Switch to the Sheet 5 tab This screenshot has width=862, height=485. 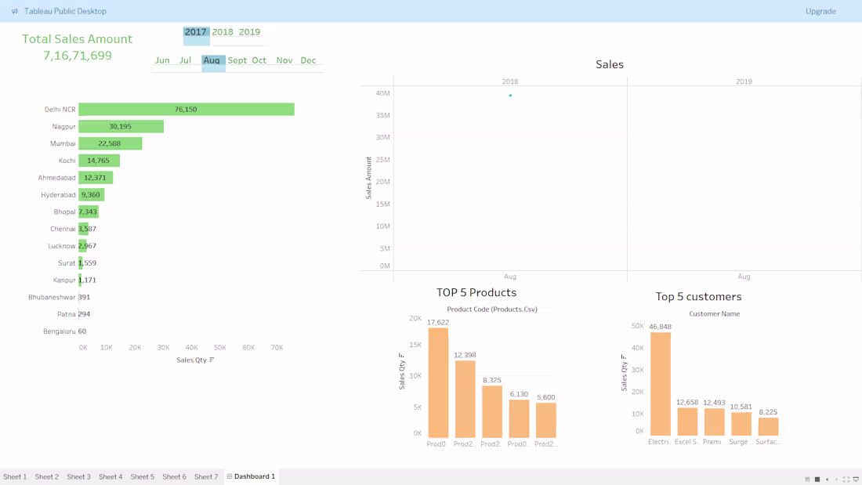(x=143, y=476)
